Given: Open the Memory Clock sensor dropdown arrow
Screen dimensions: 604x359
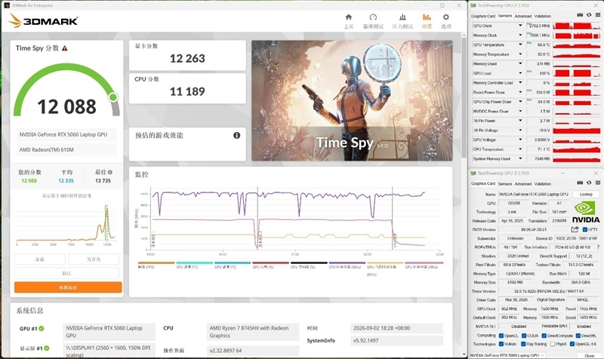Looking at the screenshot, I should coord(520,35).
